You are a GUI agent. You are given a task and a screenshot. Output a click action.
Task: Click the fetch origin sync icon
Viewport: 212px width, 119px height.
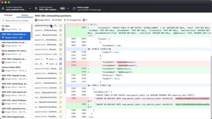click(74, 8)
